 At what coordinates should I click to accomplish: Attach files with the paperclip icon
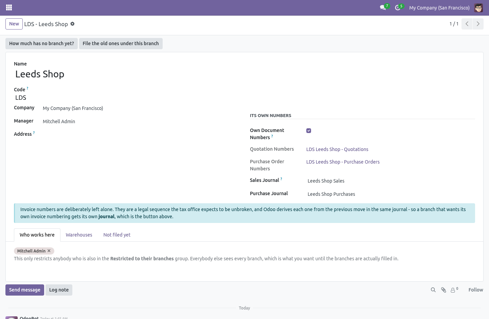[443, 290]
